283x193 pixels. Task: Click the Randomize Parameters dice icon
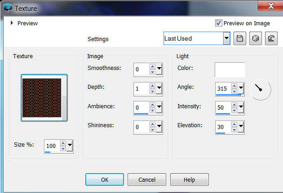(x=255, y=38)
